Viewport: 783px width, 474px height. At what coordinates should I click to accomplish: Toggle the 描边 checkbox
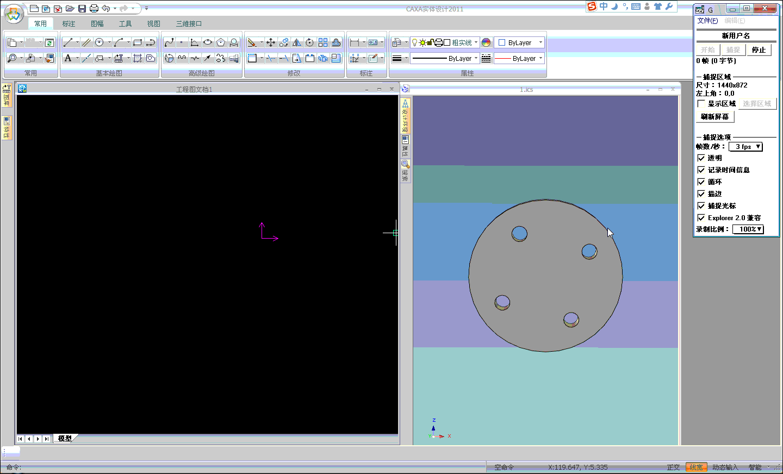[701, 194]
